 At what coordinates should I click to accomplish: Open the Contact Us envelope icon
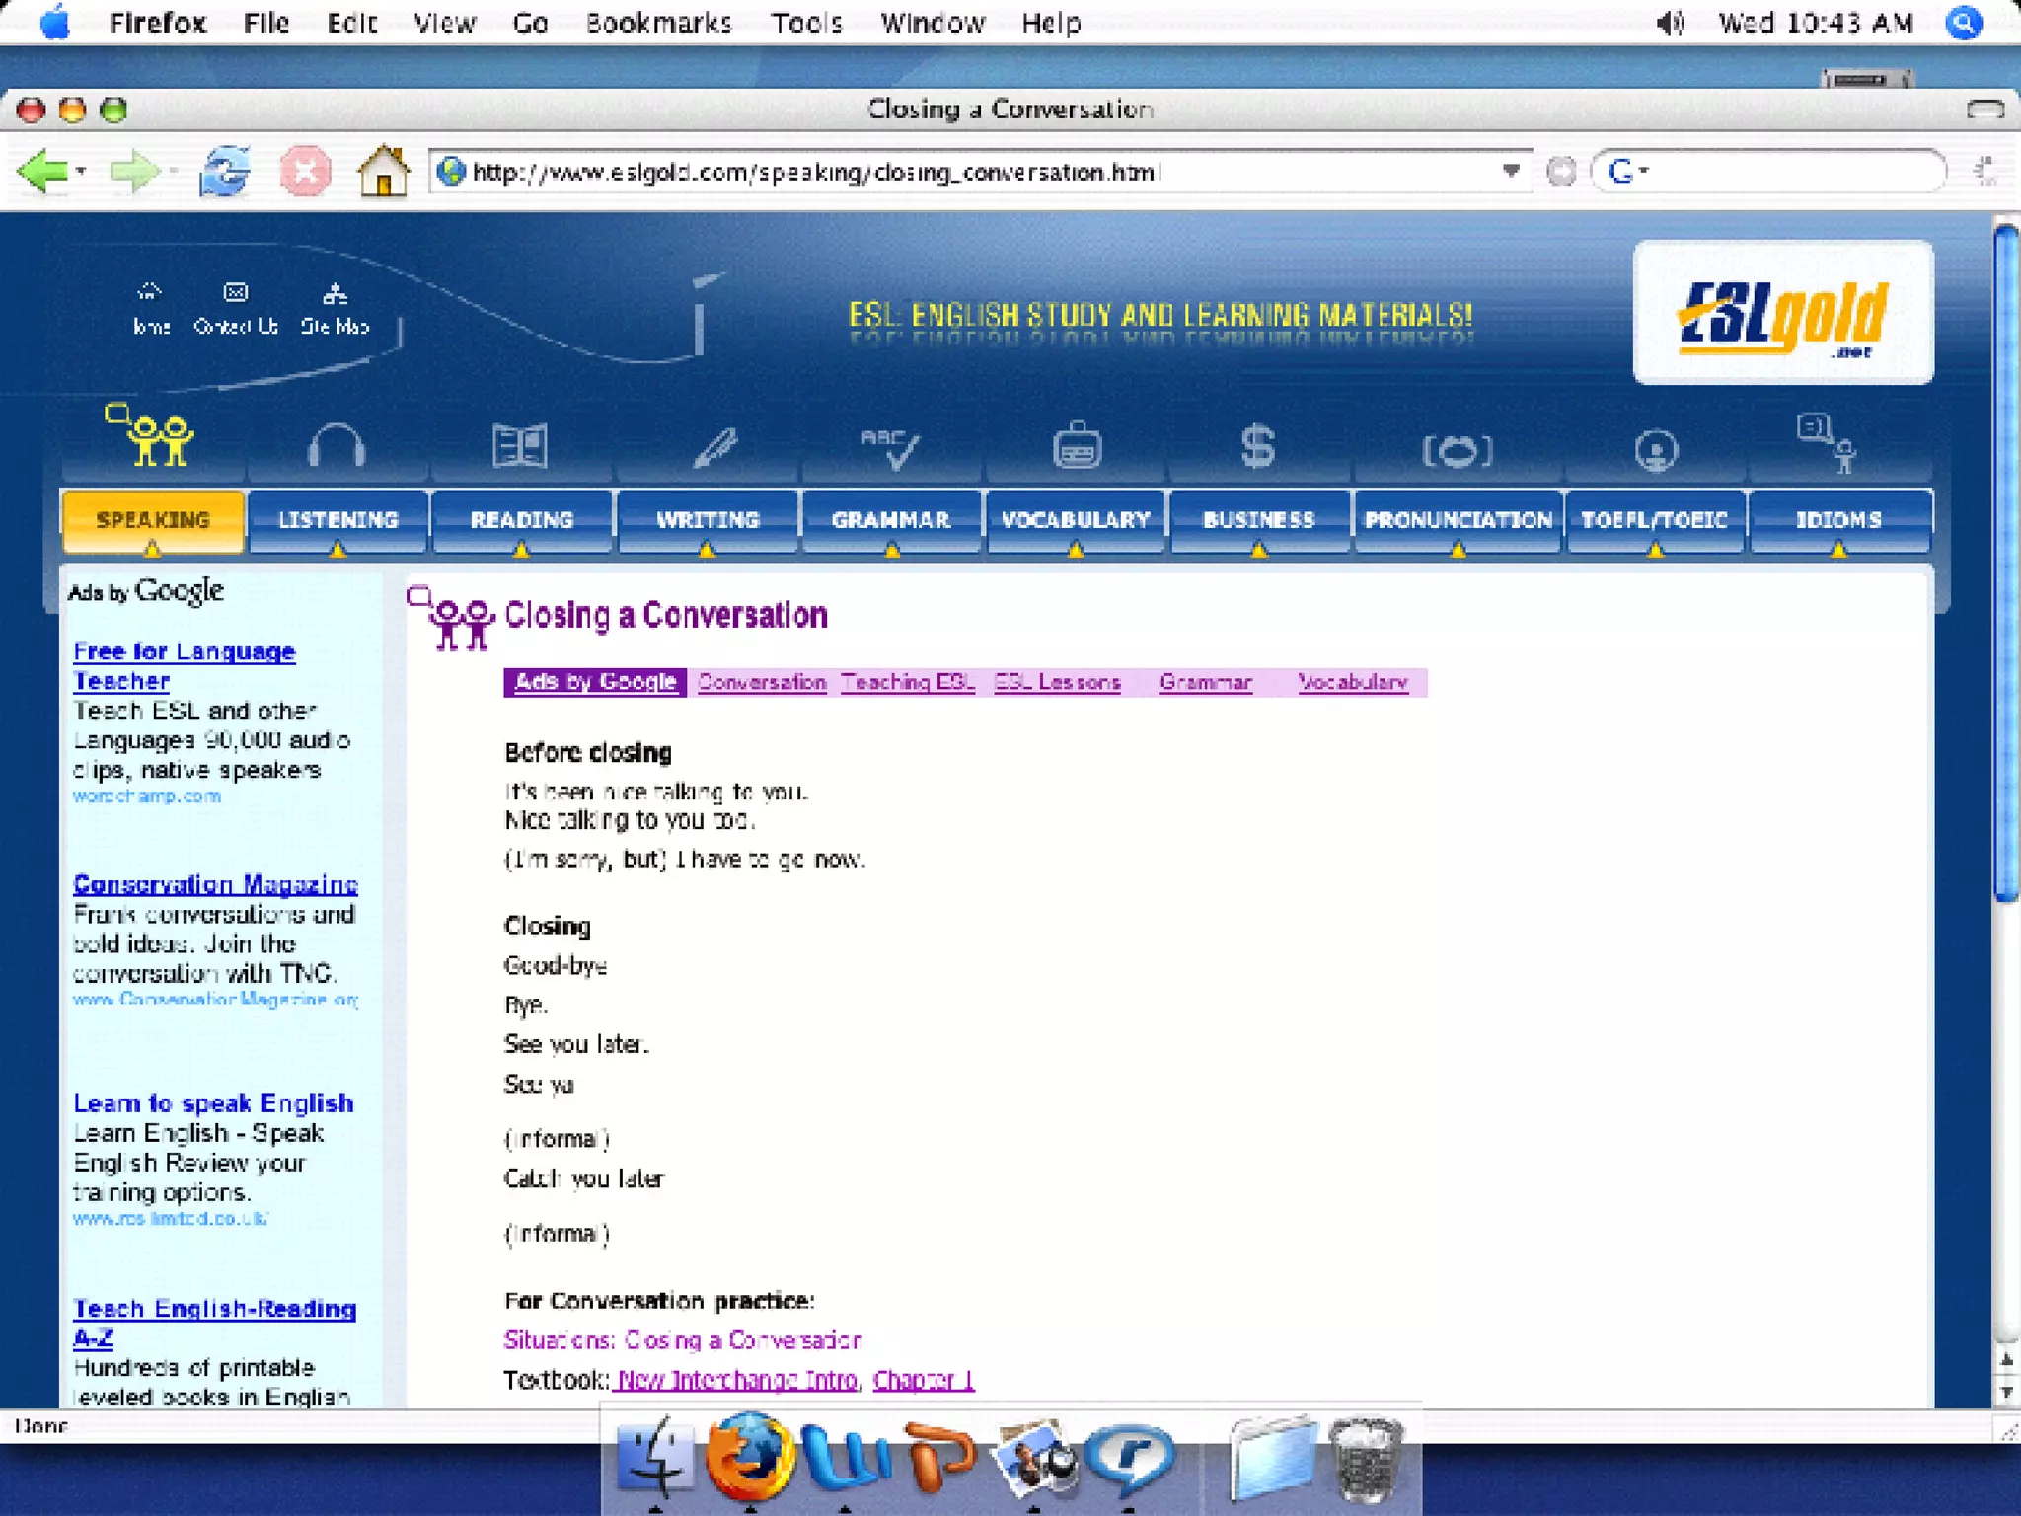click(x=235, y=293)
